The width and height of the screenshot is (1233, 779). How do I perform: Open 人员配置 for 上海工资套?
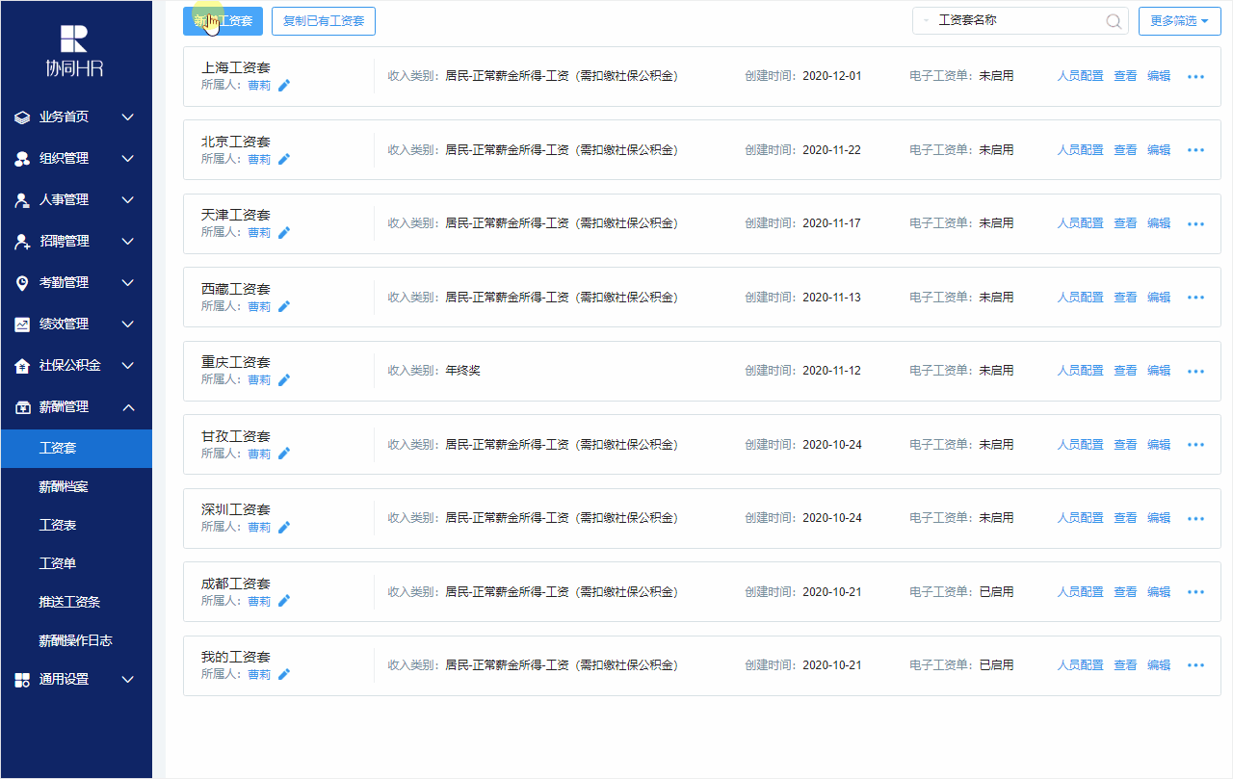click(x=1080, y=76)
